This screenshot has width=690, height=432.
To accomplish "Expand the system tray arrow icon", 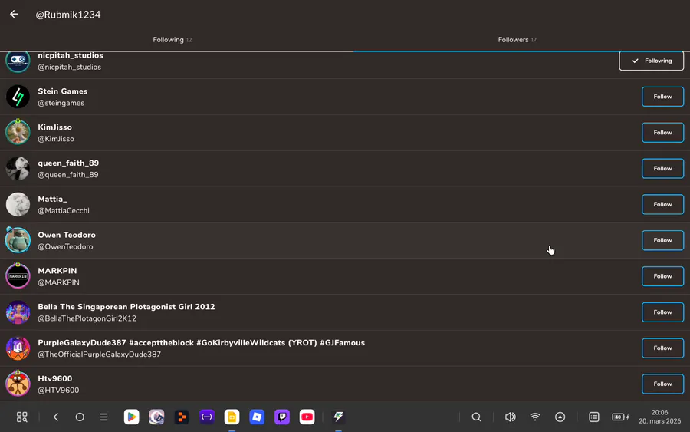I will coord(560,417).
